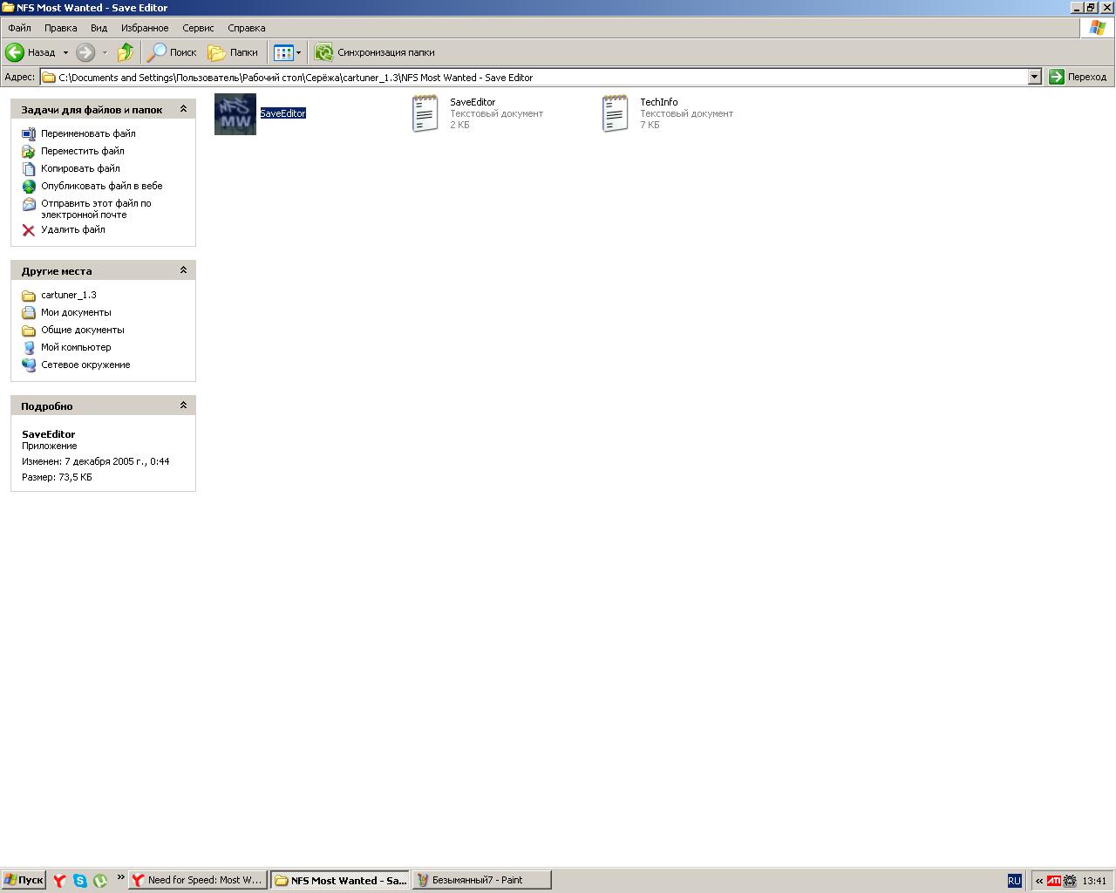This screenshot has width=1116, height=893.
Task: Open Сетевое окружение link
Action: pyautogui.click(x=85, y=365)
